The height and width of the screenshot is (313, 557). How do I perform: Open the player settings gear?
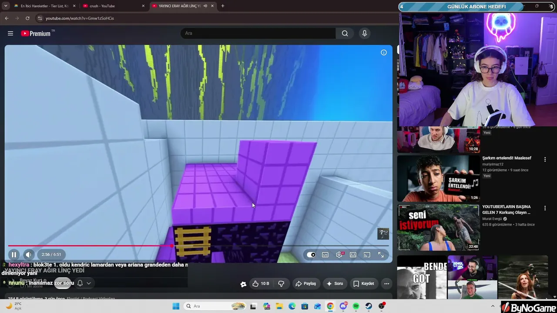point(339,255)
